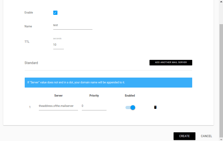The height and width of the screenshot is (141, 223).
Task: Click the blue Server value info banner
Action: coord(108,82)
